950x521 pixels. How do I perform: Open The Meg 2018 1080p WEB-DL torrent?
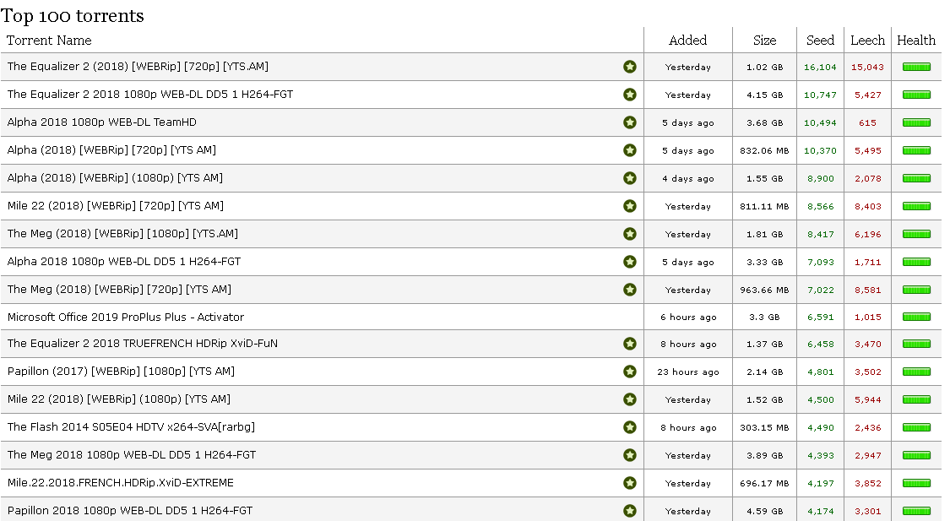pyautogui.click(x=132, y=455)
